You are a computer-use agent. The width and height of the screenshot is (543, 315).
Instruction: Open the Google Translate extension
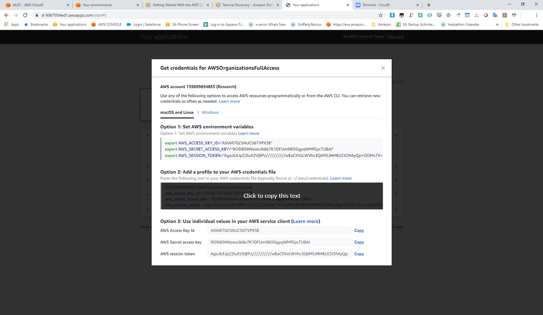pos(495,15)
